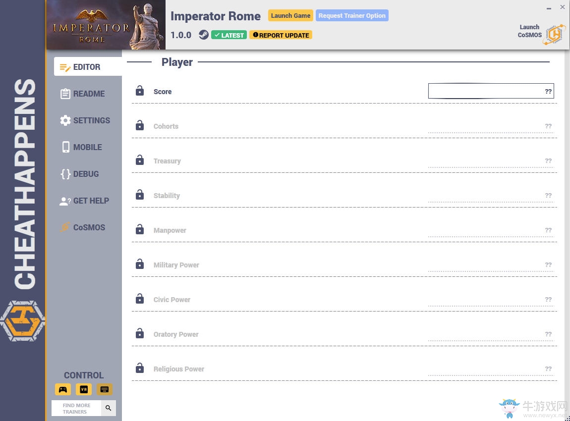Switch to the DEBUG tab
Screen dimensions: 570x421
(x=80, y=174)
